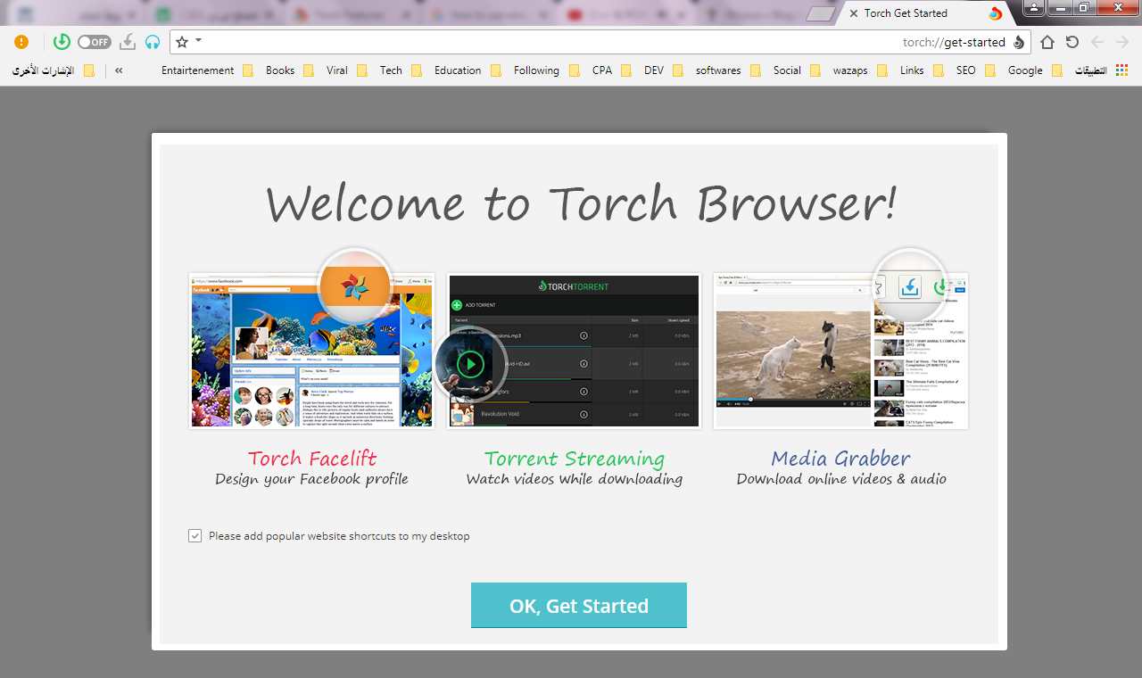This screenshot has width=1142, height=678.
Task: Open the Torch Music headphones icon
Action: tap(153, 42)
